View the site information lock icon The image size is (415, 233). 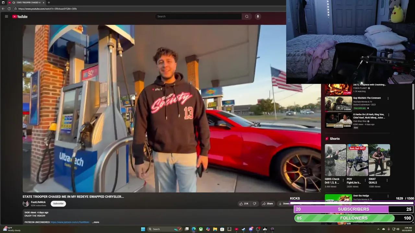(16, 9)
